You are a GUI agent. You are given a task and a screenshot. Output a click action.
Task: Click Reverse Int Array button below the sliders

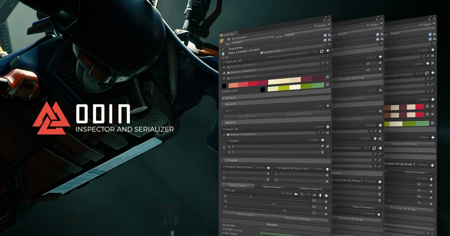(x=299, y=218)
